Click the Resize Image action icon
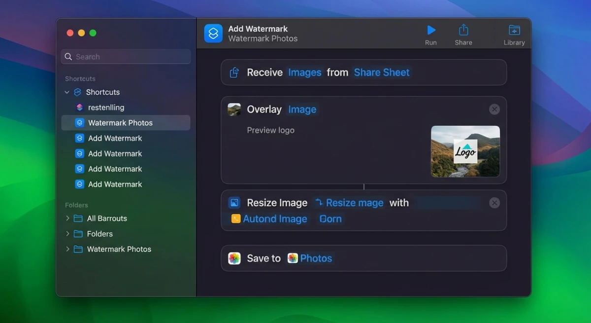Viewport: 591px width, 323px height. pyautogui.click(x=234, y=203)
